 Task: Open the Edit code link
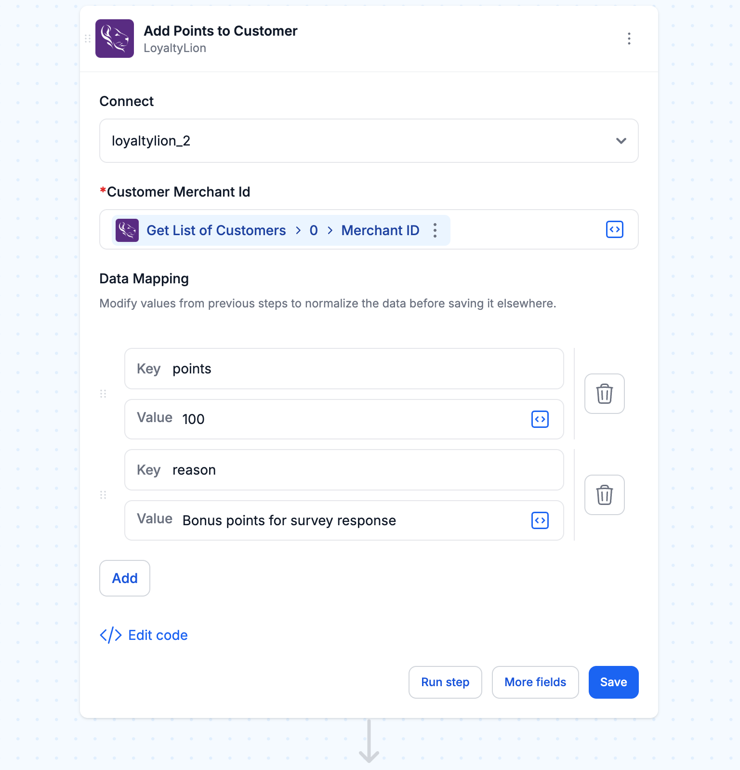[x=144, y=635]
